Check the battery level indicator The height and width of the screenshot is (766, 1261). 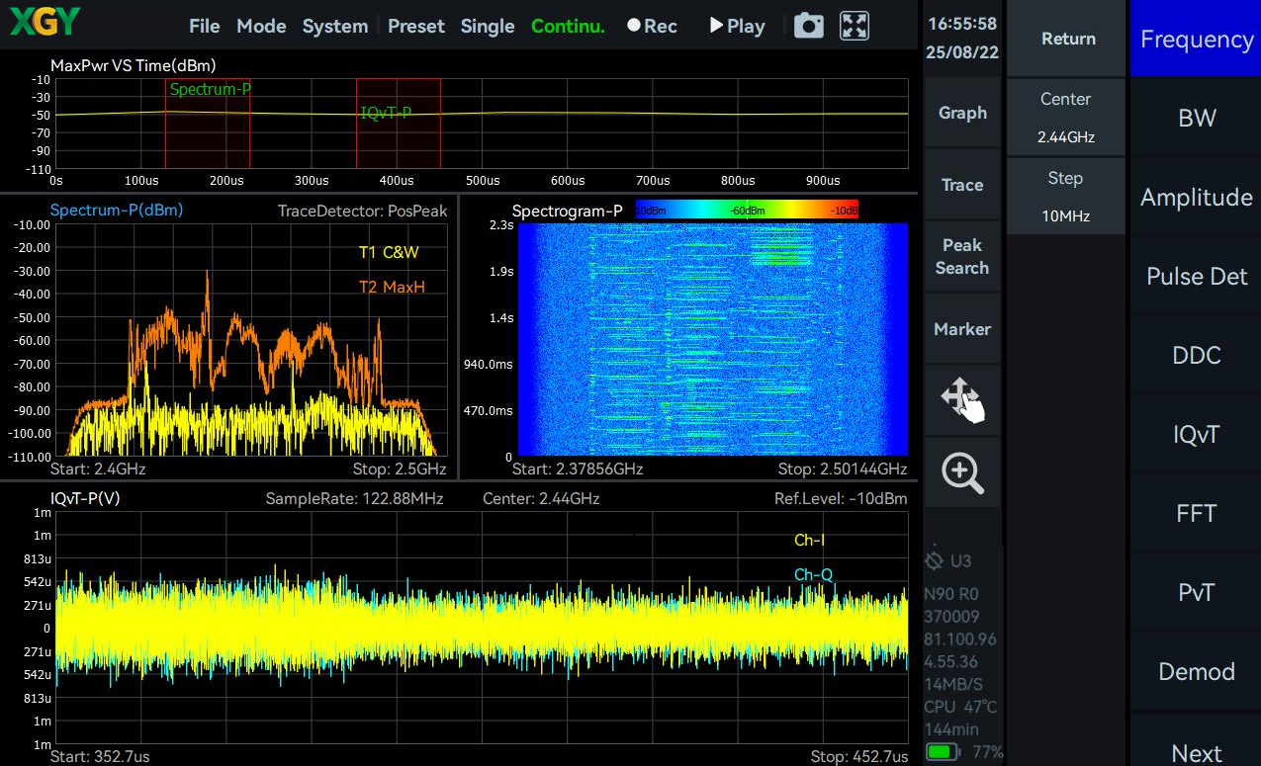(944, 752)
